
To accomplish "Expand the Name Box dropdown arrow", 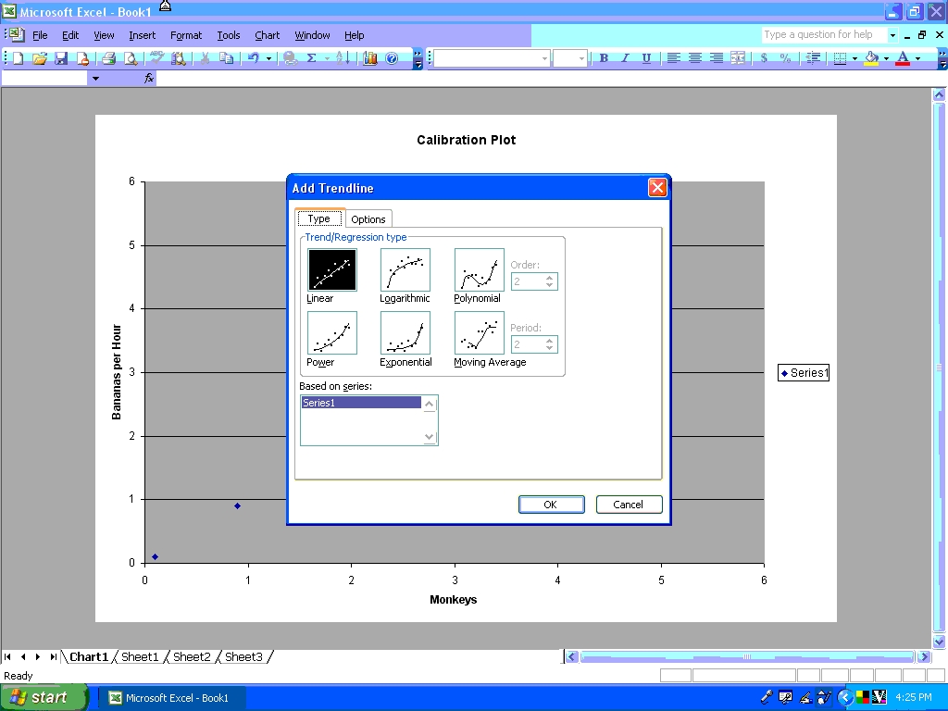I will click(x=94, y=79).
